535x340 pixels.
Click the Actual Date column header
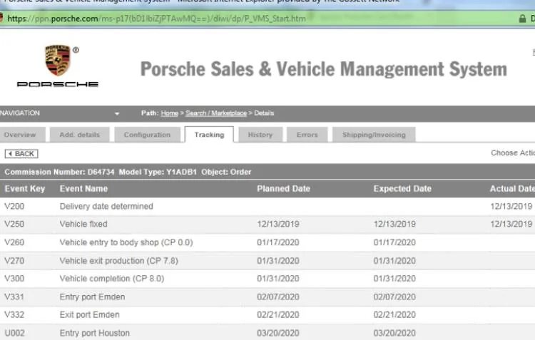[x=512, y=189]
